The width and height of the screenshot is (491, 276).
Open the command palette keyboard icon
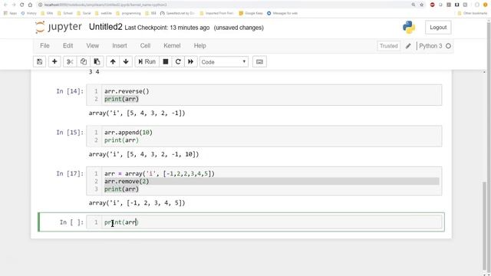click(259, 61)
